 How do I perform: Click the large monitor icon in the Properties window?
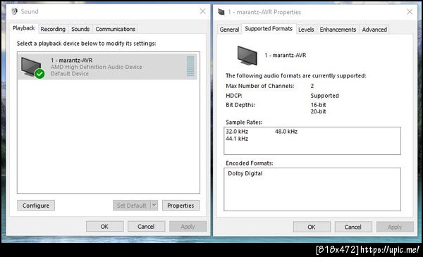point(247,56)
